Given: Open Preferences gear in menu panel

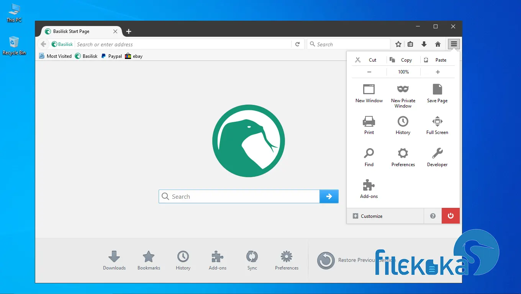Looking at the screenshot, I should point(403,157).
